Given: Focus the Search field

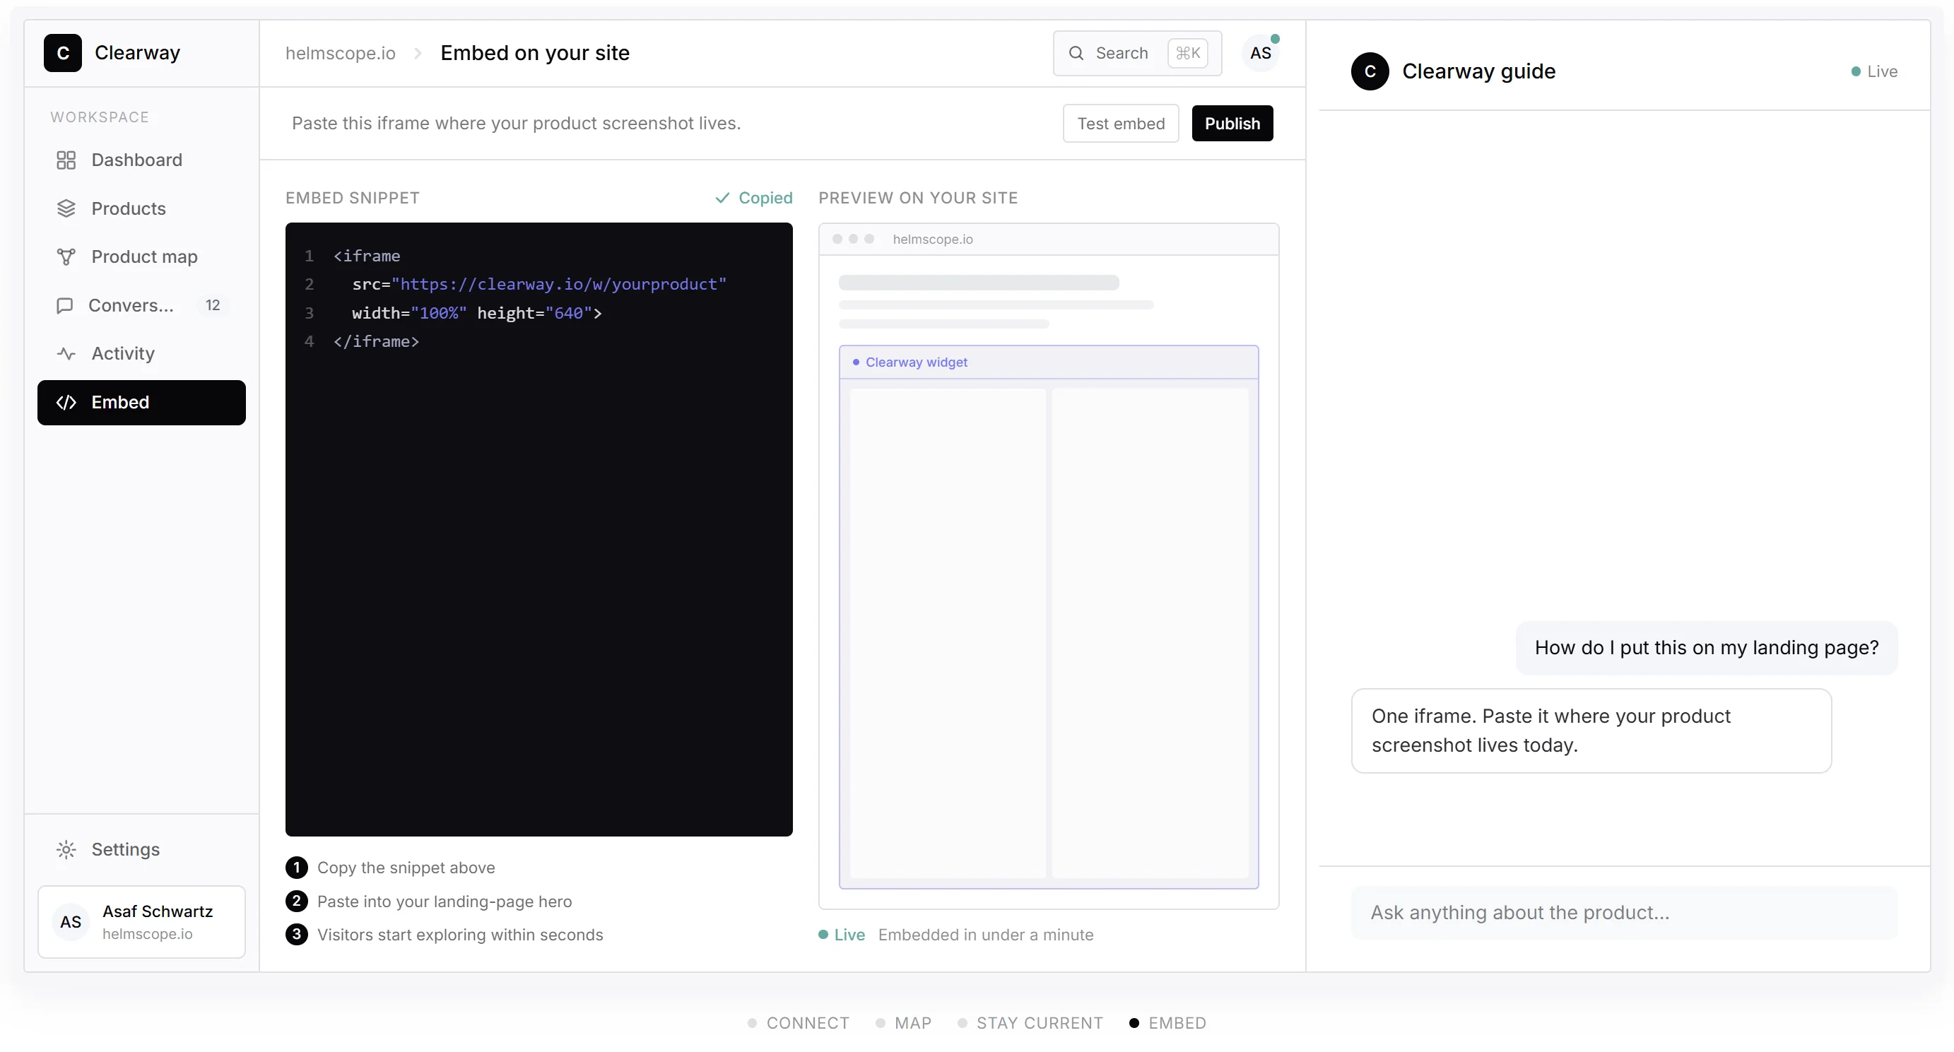Looking at the screenshot, I should click(1138, 53).
